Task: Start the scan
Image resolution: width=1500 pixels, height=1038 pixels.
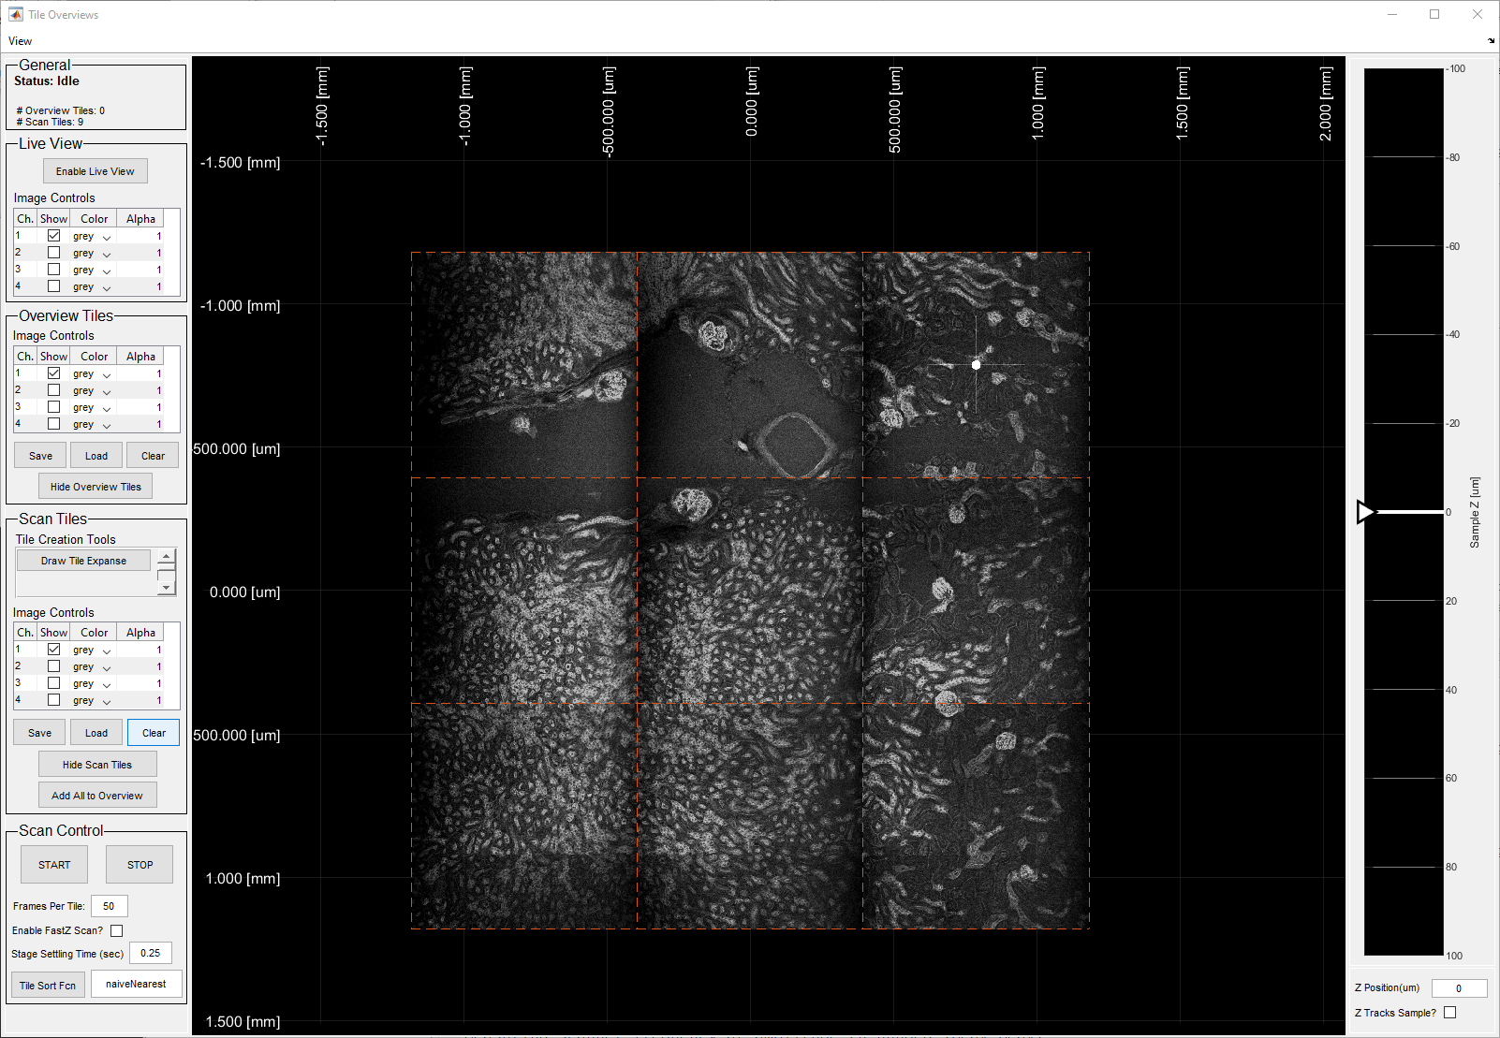Action: pos(54,865)
